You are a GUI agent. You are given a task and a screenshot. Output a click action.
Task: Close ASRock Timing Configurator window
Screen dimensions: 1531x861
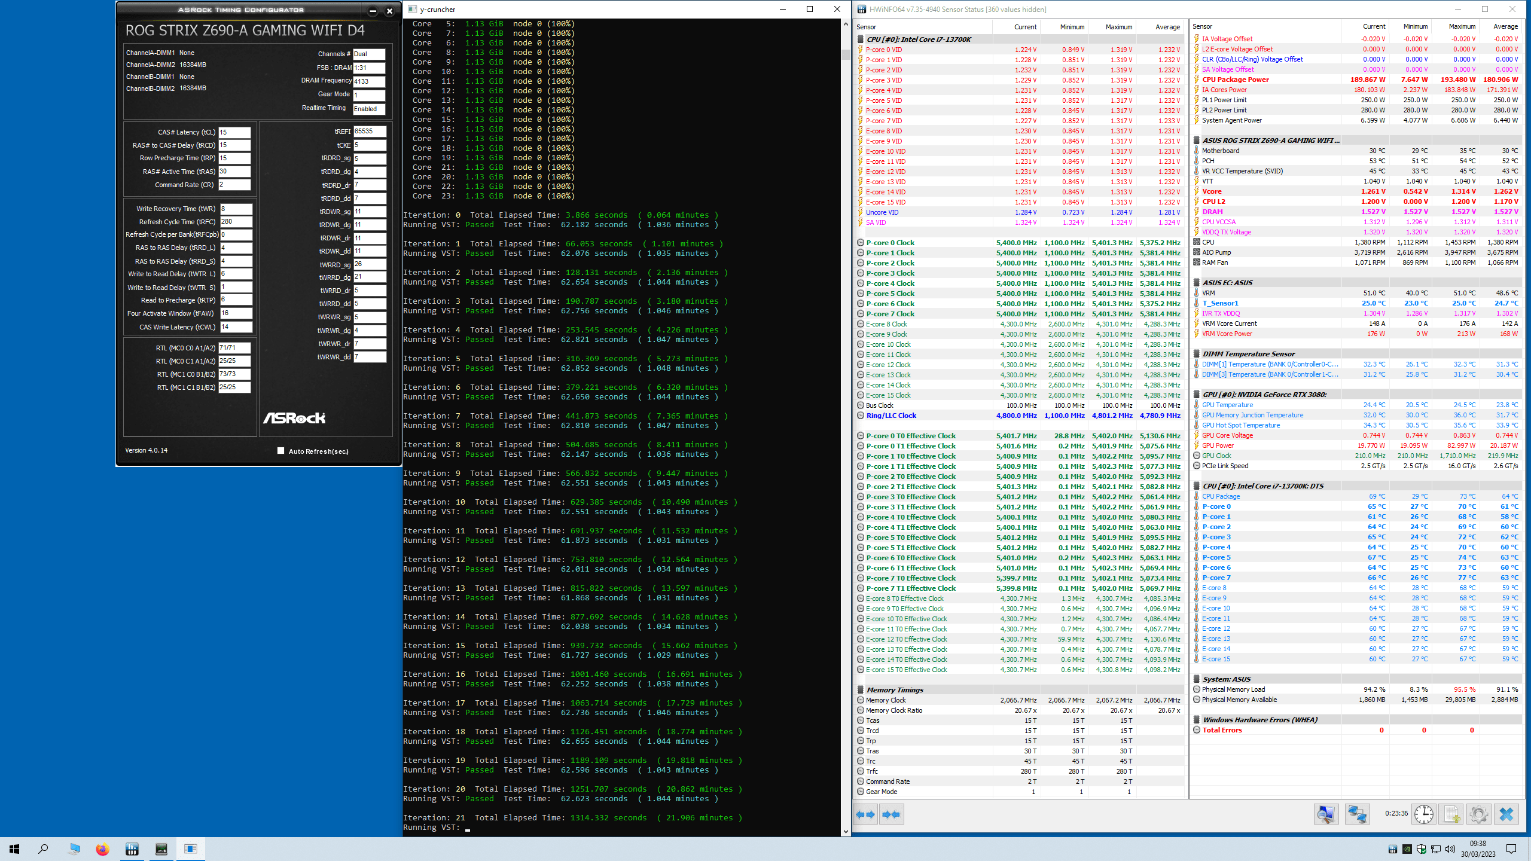[389, 11]
